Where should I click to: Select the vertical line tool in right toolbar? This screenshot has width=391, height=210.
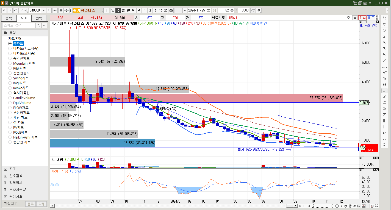point(384,54)
